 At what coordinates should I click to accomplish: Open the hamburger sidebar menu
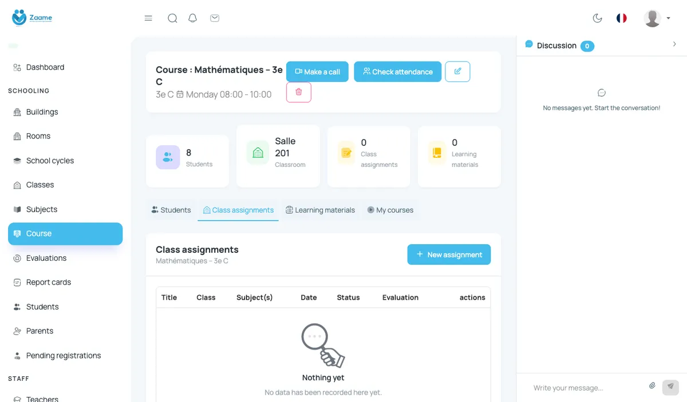tap(148, 18)
